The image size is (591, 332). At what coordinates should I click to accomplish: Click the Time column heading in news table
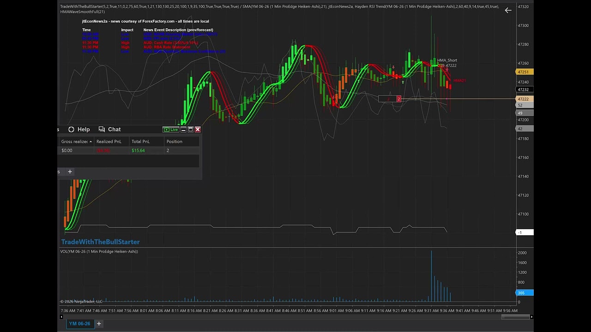click(x=86, y=30)
